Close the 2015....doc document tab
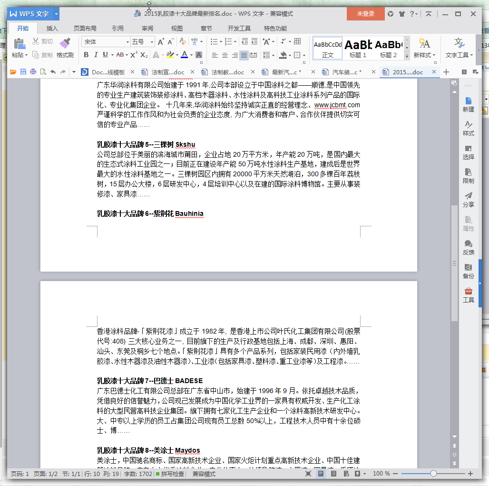489x486 pixels. click(x=434, y=72)
